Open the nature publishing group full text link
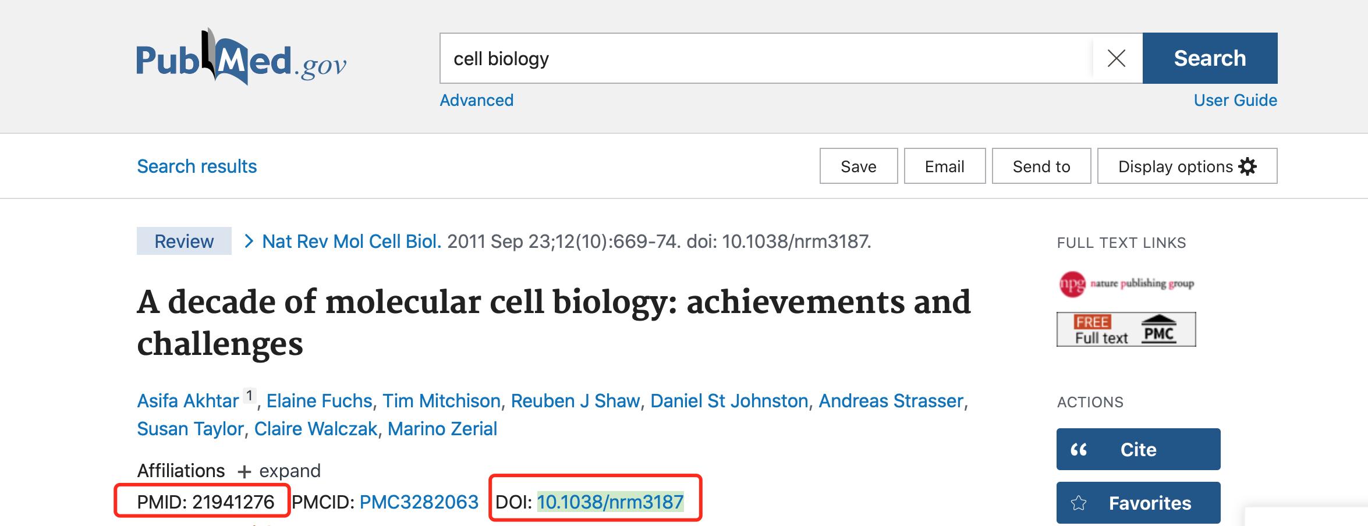This screenshot has width=1368, height=526. (x=1126, y=284)
